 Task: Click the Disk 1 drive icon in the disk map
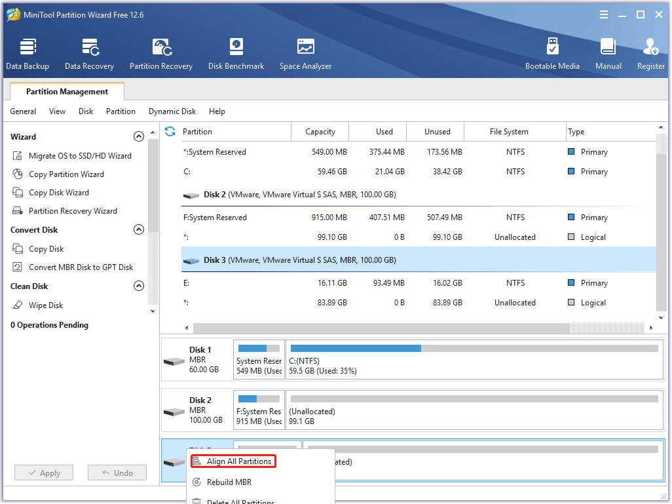pos(174,362)
